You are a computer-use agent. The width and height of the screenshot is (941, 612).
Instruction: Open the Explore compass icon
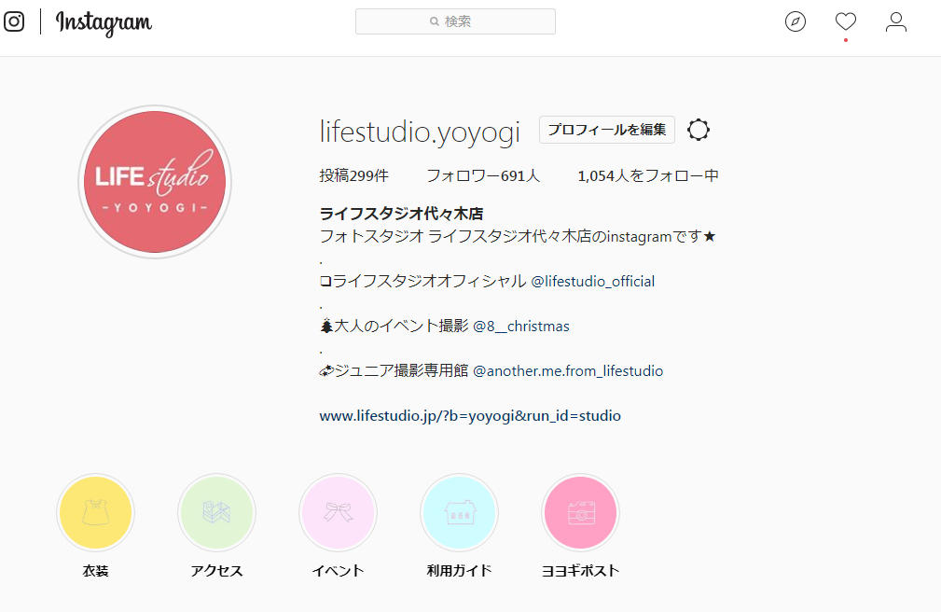[x=796, y=21]
